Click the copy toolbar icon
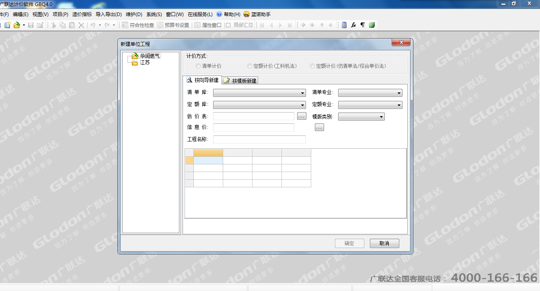The width and height of the screenshot is (540, 291). point(63,25)
